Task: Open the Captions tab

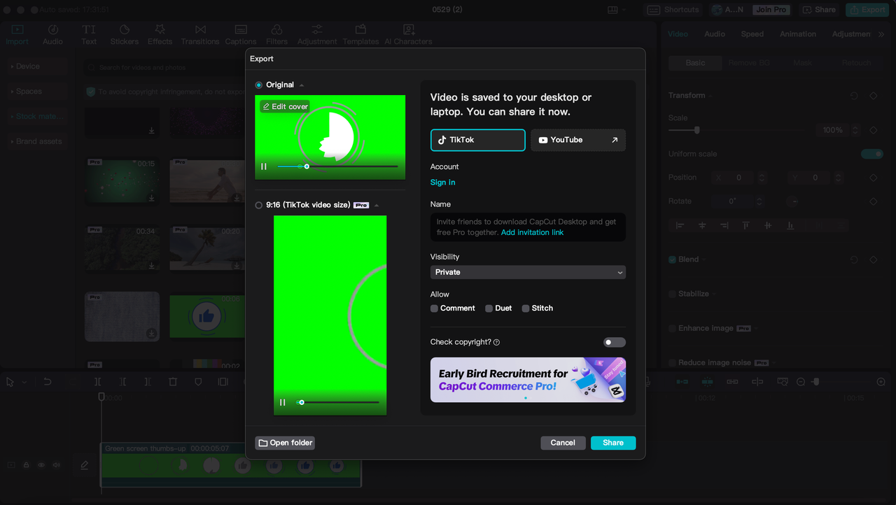Action: coord(241,34)
